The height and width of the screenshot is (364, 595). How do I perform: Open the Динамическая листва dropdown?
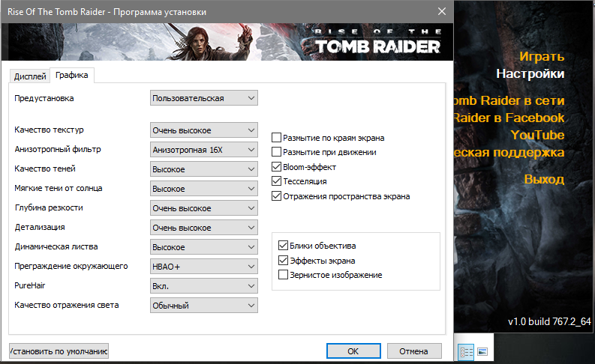(204, 247)
